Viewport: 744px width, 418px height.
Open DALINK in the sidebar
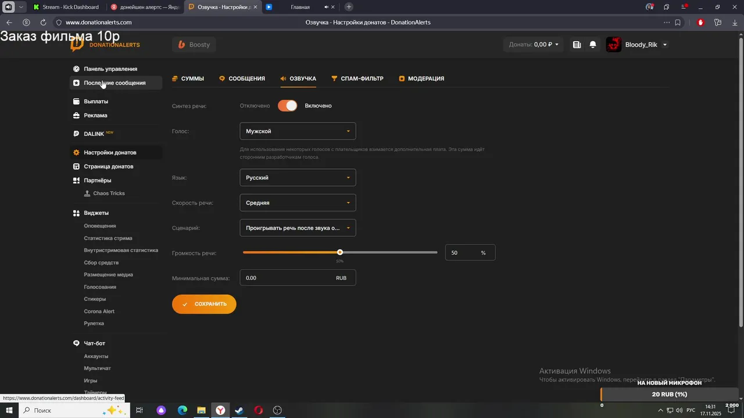(x=94, y=134)
